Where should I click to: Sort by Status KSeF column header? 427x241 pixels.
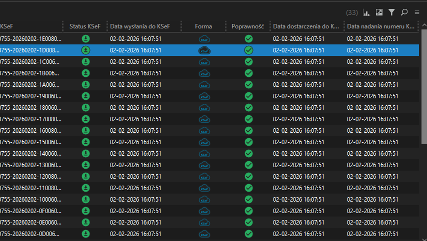85,26
